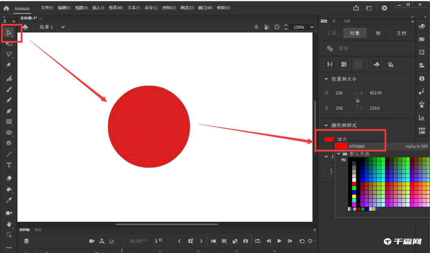The height and width of the screenshot is (253, 430).
Task: Switch to the 帧 properties tab
Action: click(378, 33)
